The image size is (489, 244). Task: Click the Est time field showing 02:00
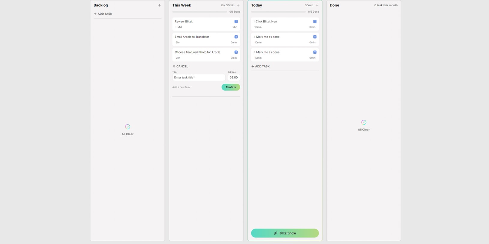234,77
